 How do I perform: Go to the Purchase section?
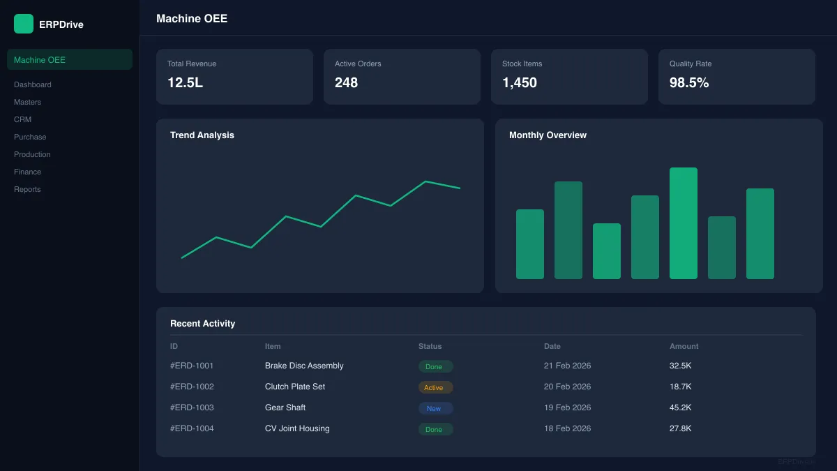click(30, 137)
